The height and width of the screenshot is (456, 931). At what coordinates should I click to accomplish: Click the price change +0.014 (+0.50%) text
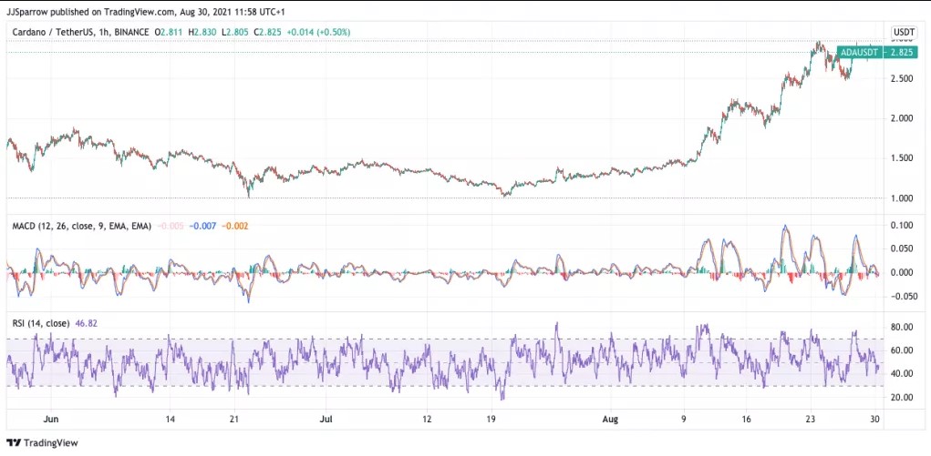318,32
